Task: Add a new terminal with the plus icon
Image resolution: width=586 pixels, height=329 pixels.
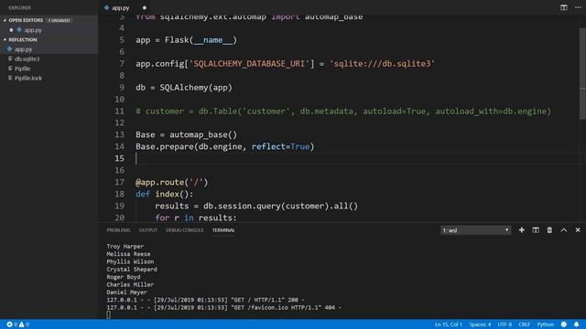Action: pos(521,230)
